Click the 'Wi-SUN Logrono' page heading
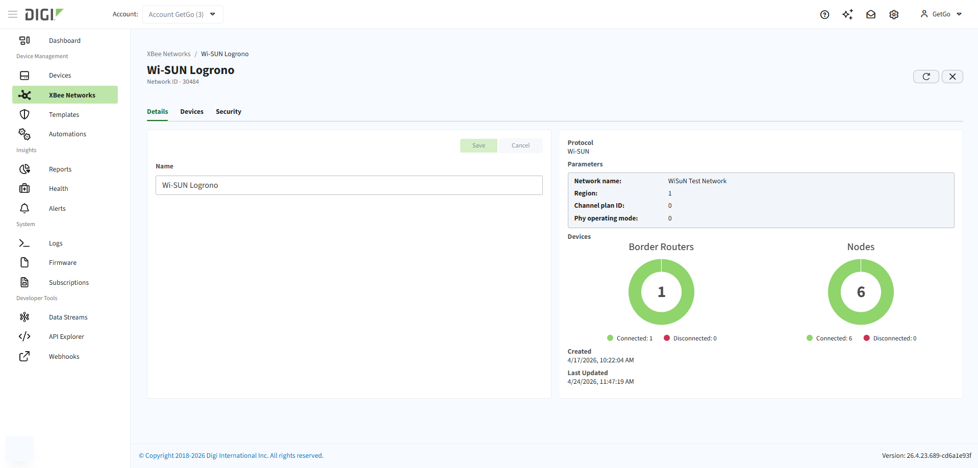Image resolution: width=978 pixels, height=468 pixels. click(191, 70)
